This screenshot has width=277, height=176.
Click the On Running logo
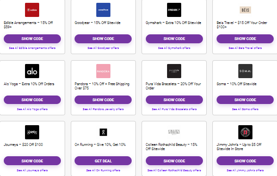pos(103,132)
